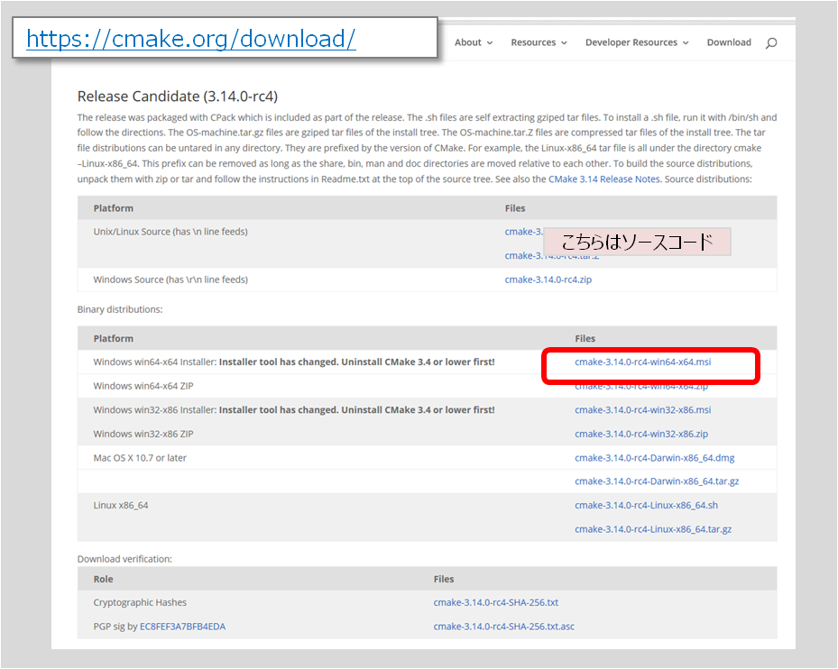This screenshot has width=838, height=669.
Task: Select the Release Candidate (3.14.0-rc4) heading
Action: (178, 96)
